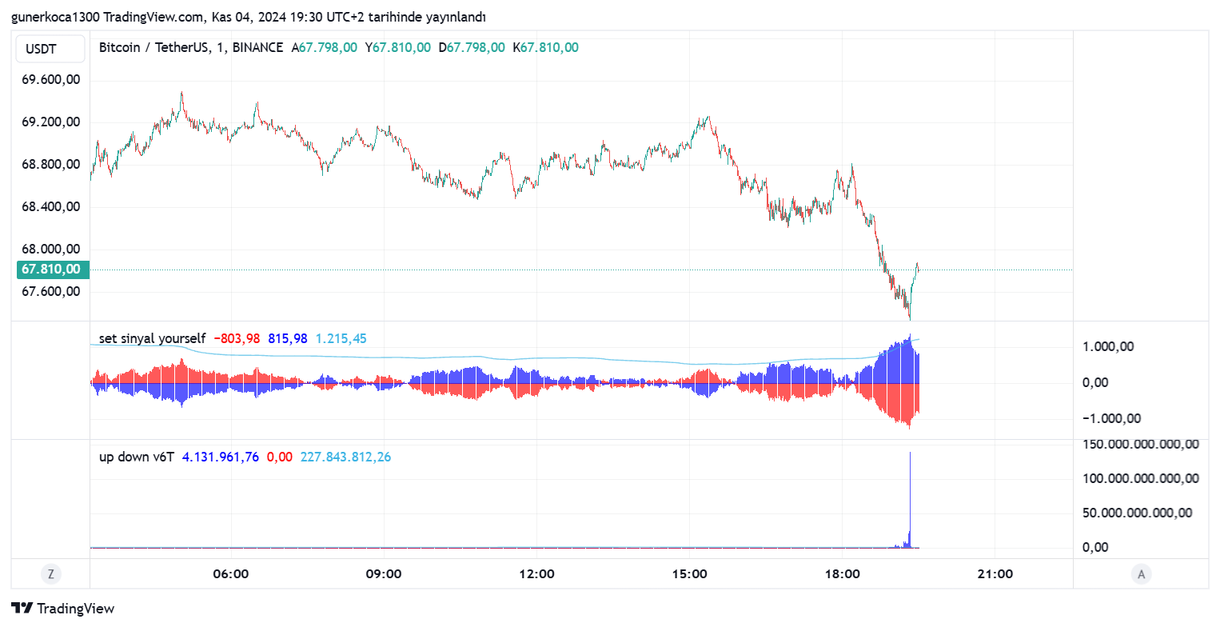1220x627 pixels.
Task: Click the TradingView logo icon
Action: [22, 608]
